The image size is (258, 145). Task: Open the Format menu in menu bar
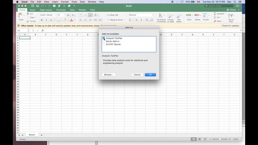coord(64,2)
